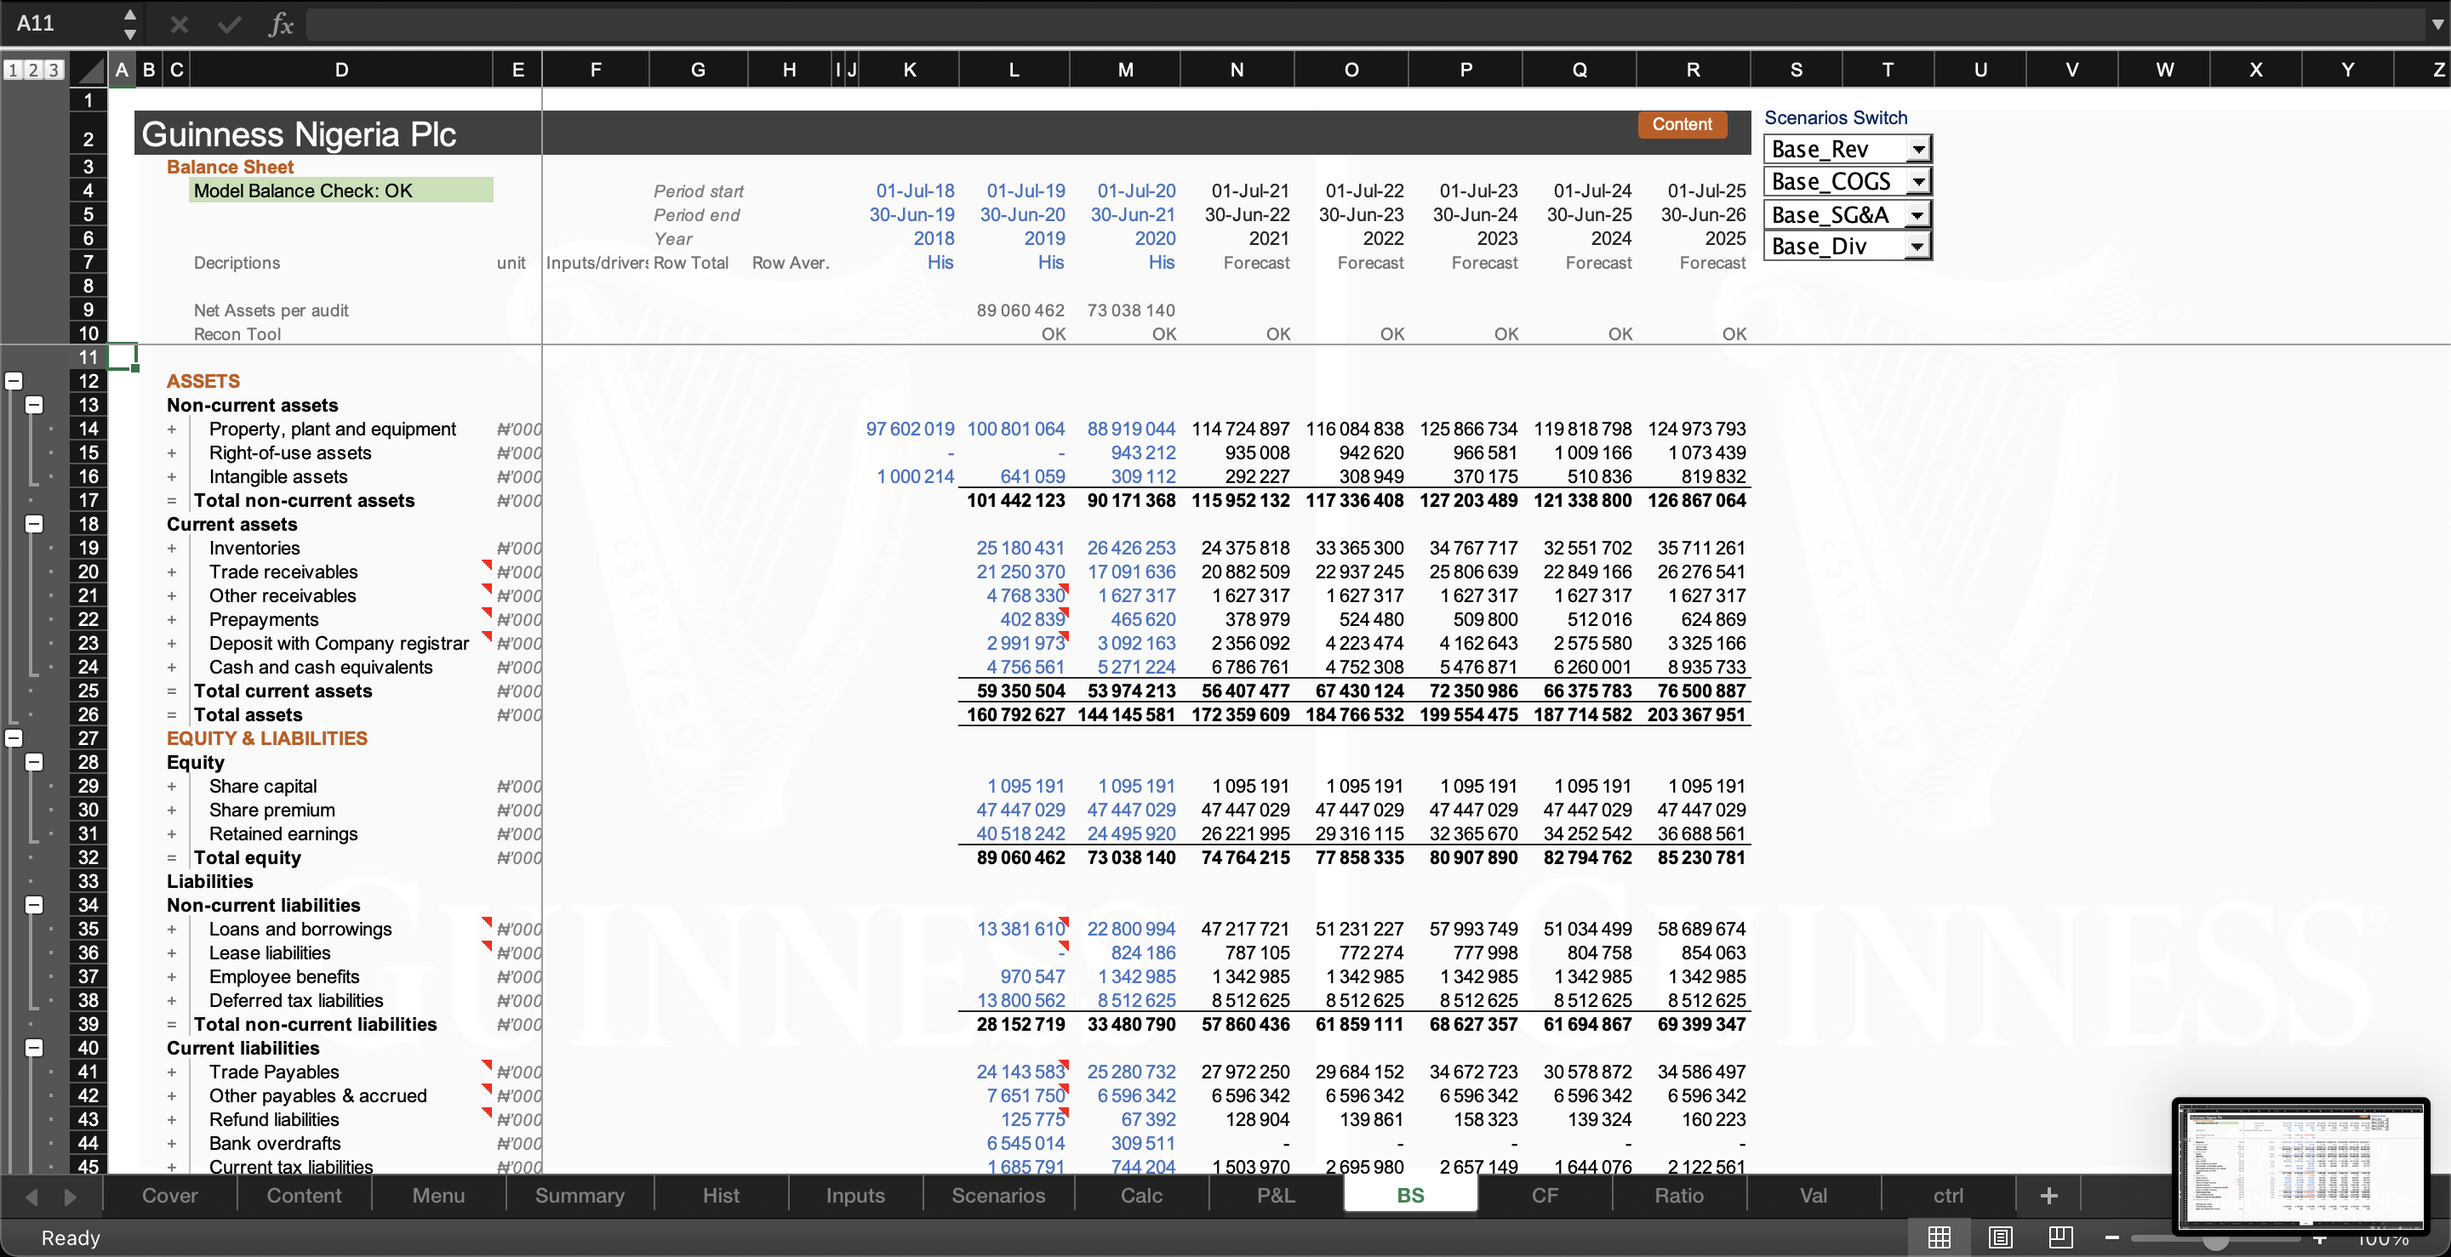Select Property, plant and equipment label
Viewport: 2451px width, 1257px height.
[332, 429]
